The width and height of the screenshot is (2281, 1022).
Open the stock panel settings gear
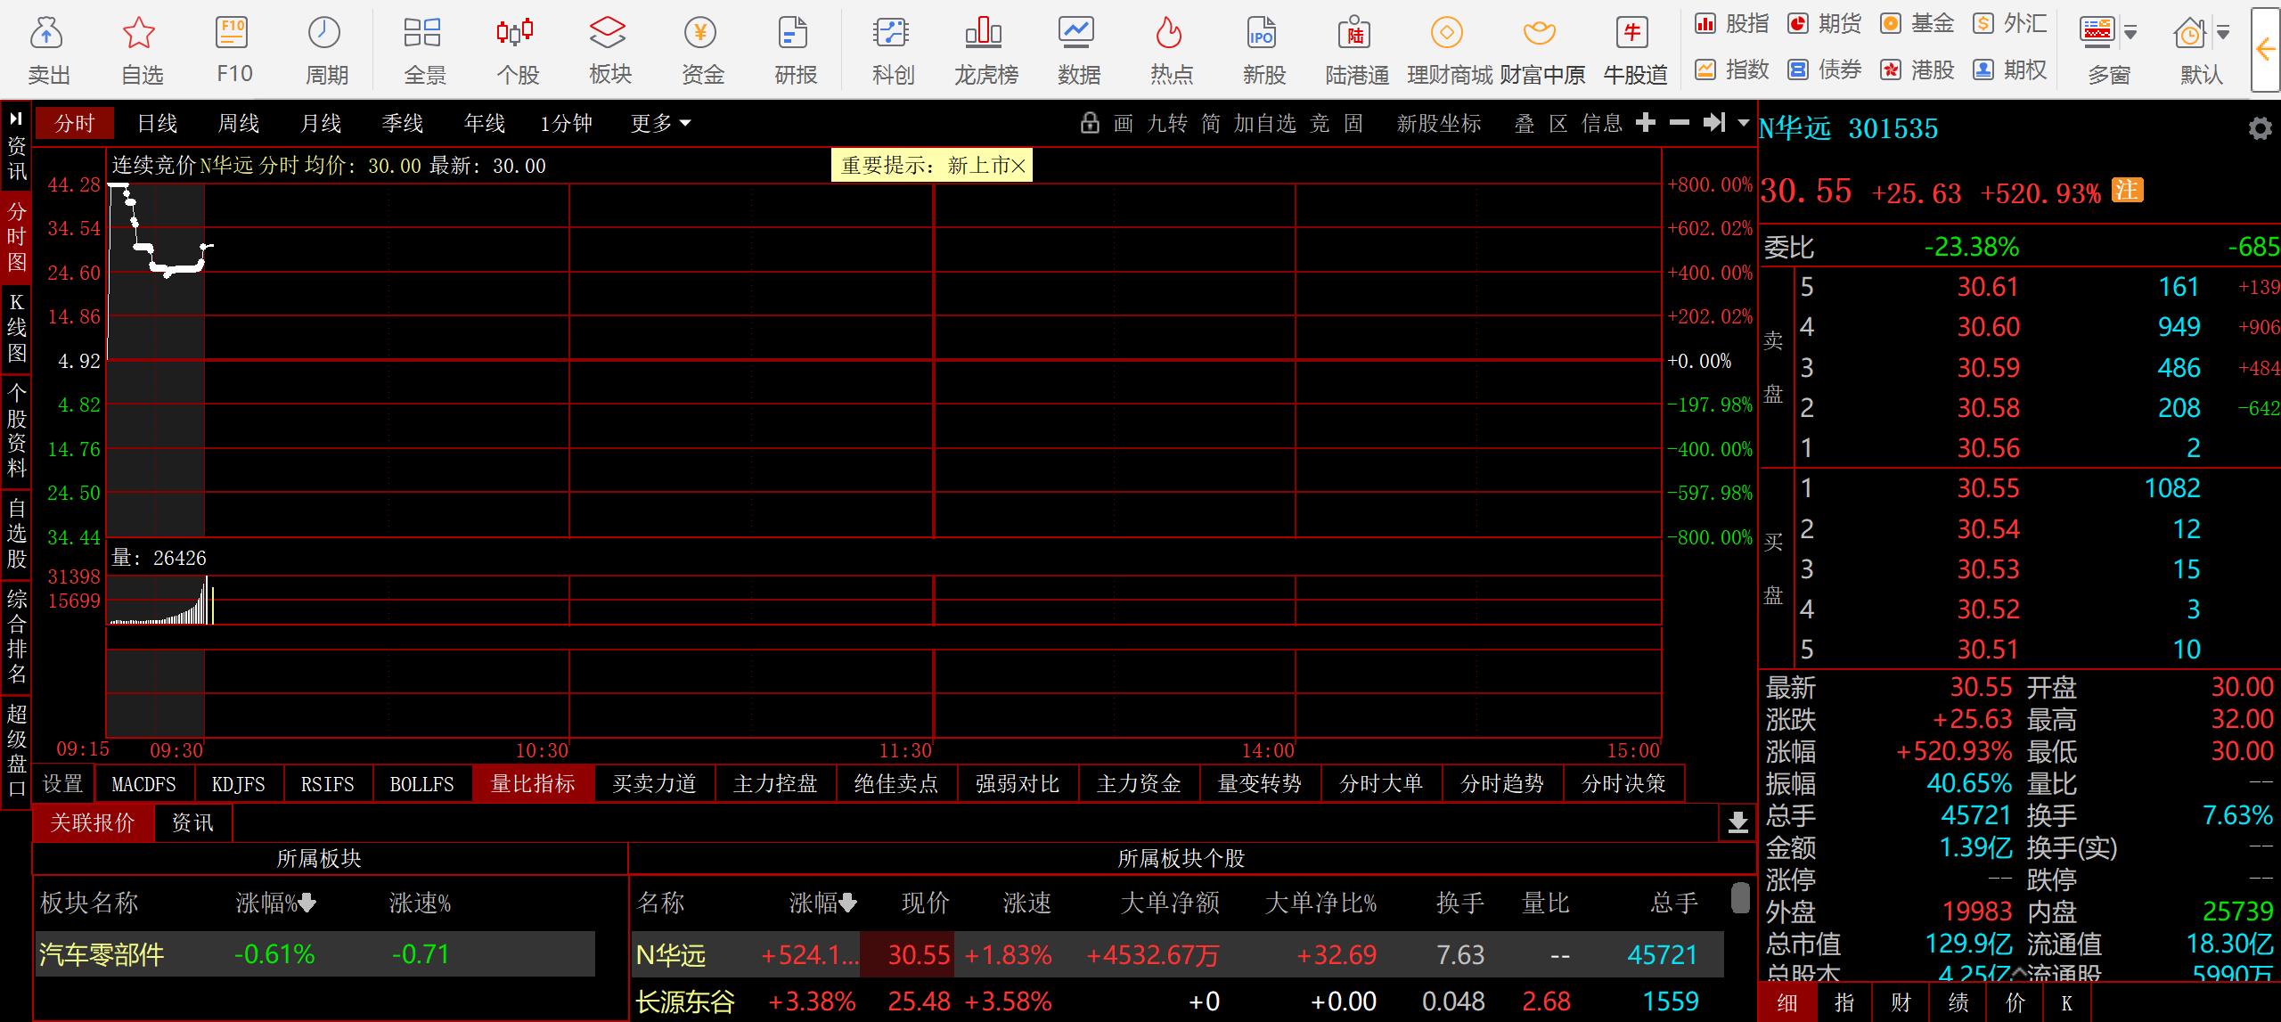click(x=2260, y=129)
